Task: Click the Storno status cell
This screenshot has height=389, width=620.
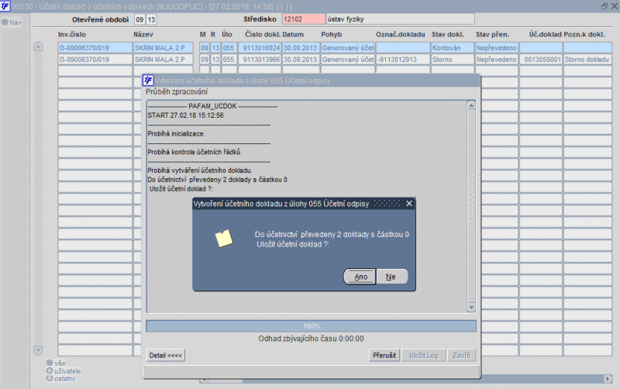Action: click(453, 60)
